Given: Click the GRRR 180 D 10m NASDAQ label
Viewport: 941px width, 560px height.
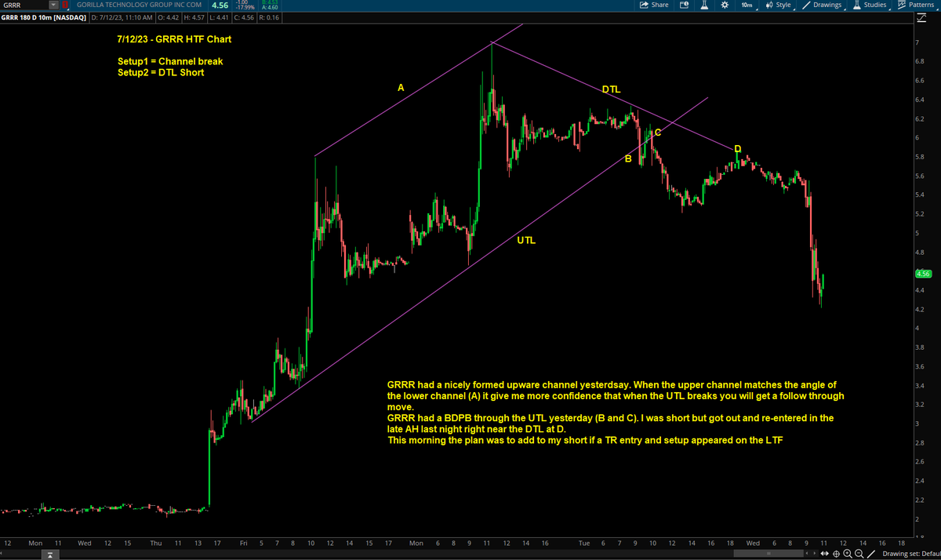Looking at the screenshot, I should pos(42,16).
